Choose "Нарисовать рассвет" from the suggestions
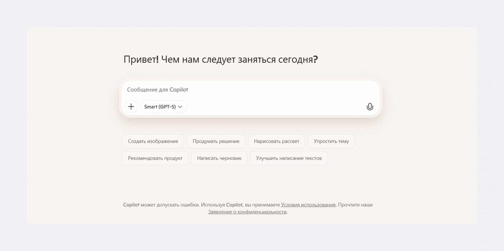This screenshot has width=504, height=251. tap(276, 141)
